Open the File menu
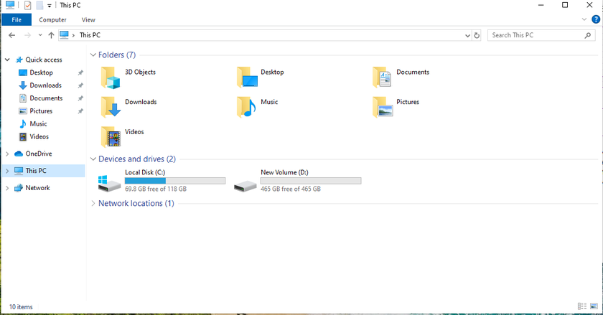 click(x=17, y=19)
